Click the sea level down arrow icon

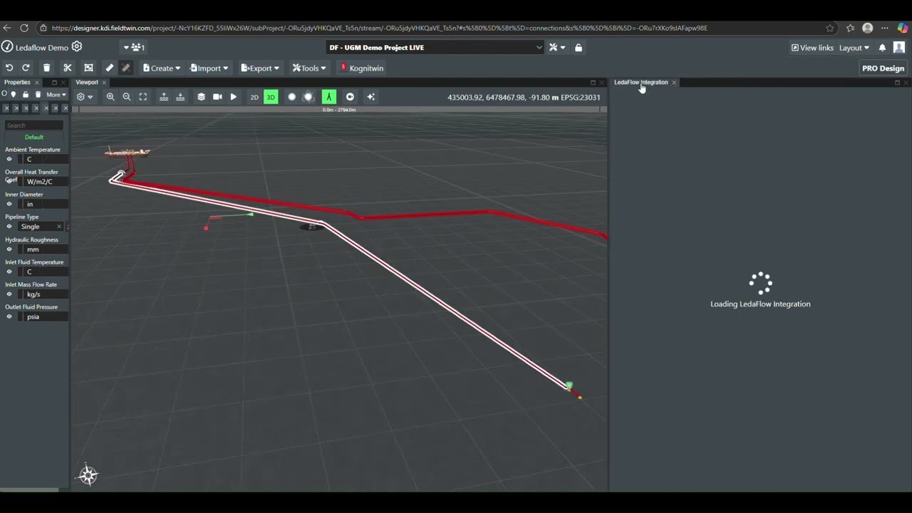tap(180, 97)
